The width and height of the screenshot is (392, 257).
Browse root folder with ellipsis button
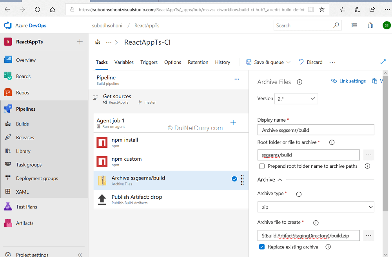368,155
